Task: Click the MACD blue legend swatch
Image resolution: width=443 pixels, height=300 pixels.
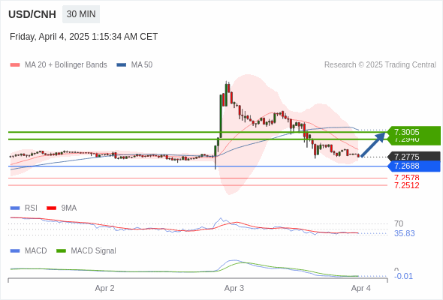Action: click(x=15, y=251)
